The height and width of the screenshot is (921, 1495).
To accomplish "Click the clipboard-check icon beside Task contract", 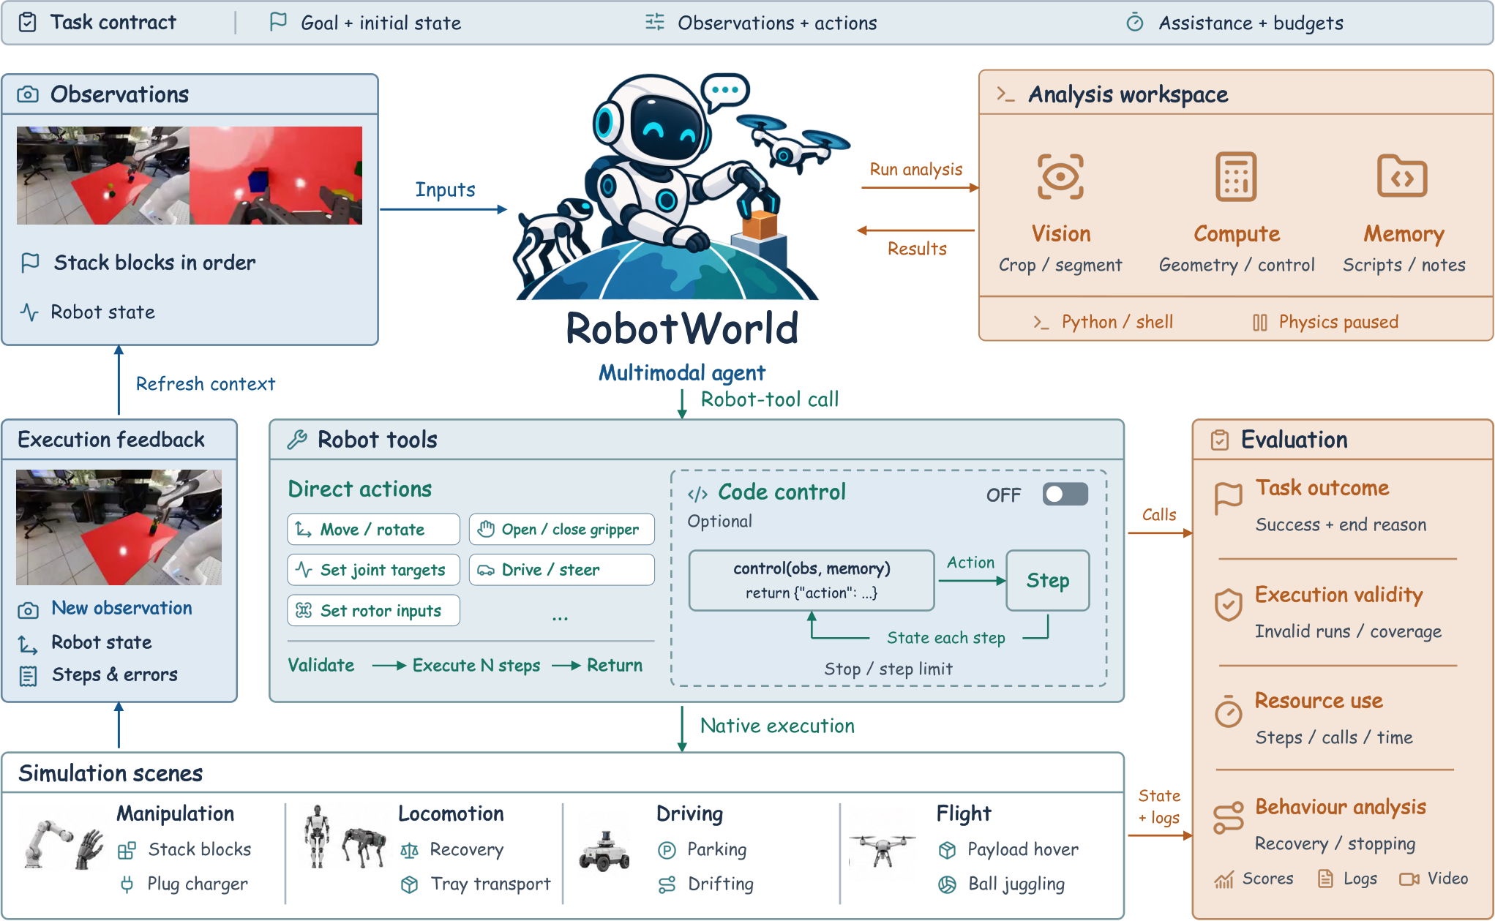I will click(x=27, y=22).
